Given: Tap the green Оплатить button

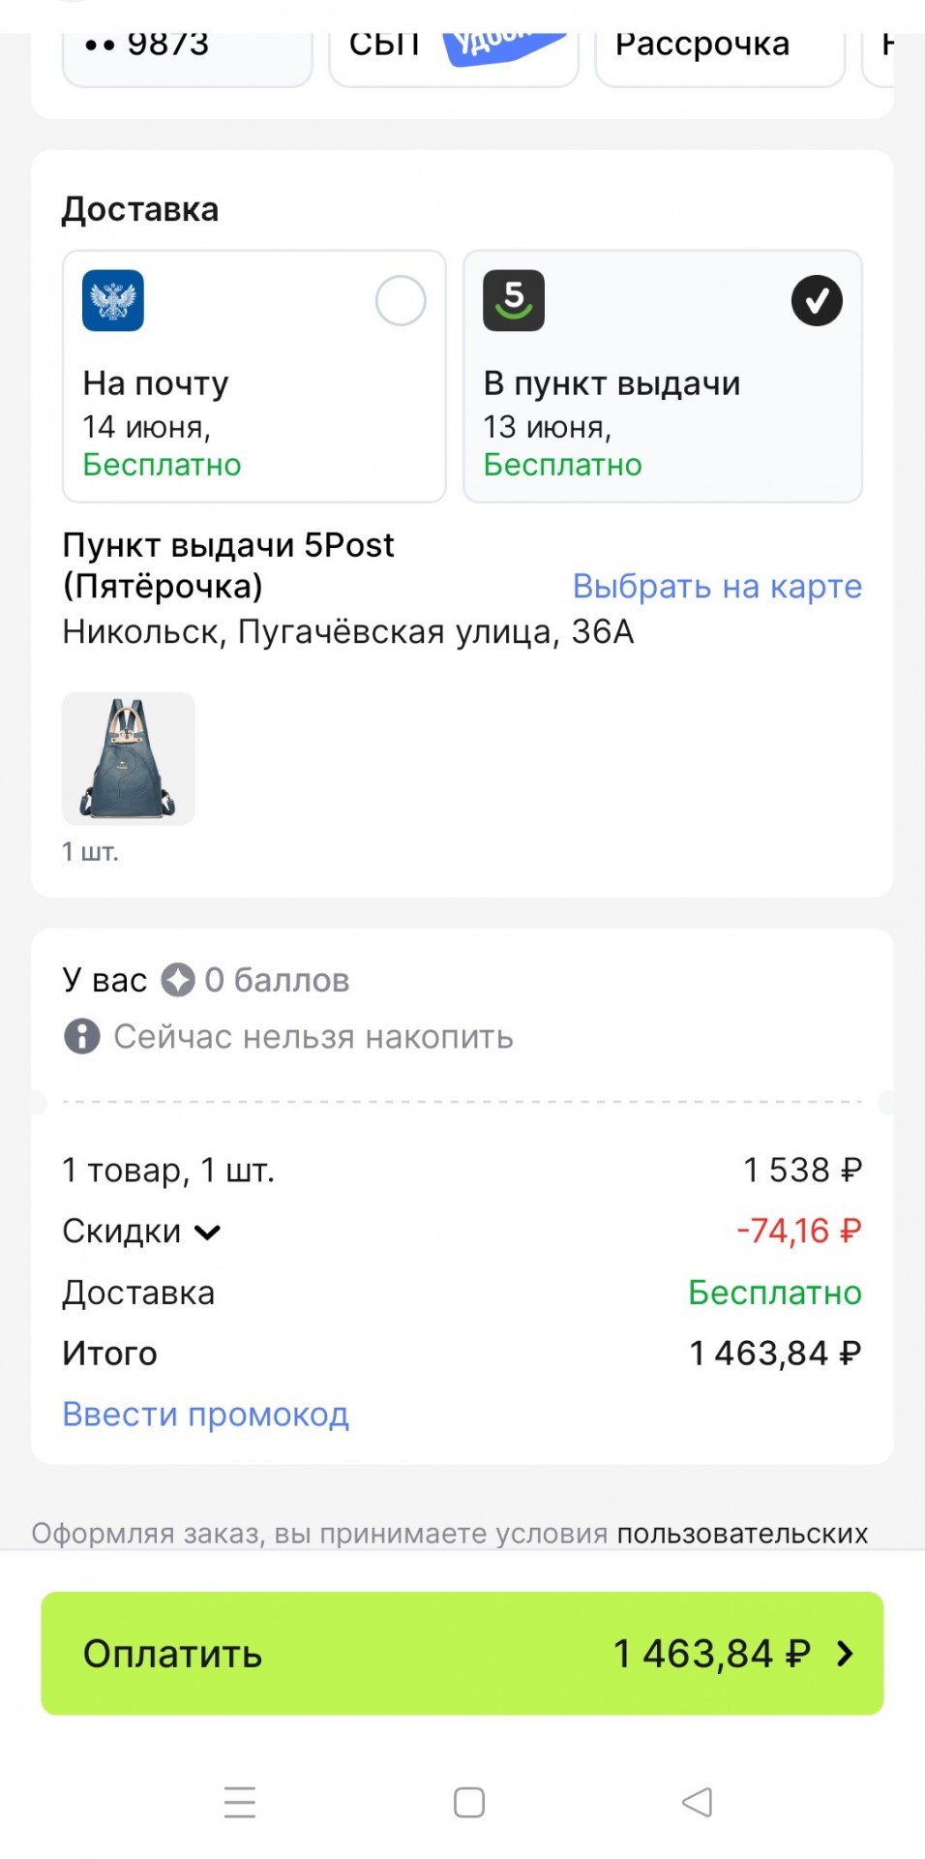Looking at the screenshot, I should coord(462,1653).
